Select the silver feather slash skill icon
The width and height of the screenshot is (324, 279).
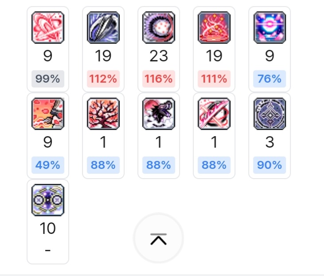click(103, 27)
